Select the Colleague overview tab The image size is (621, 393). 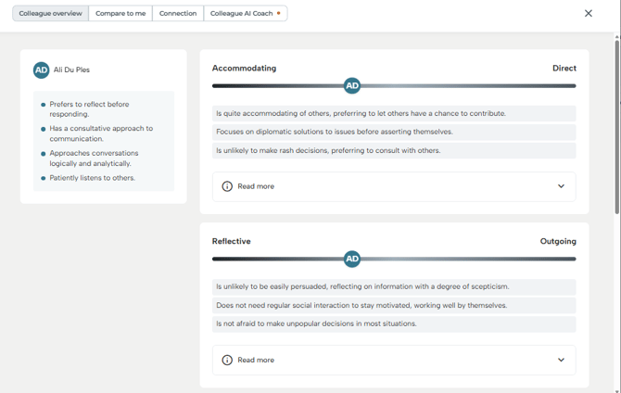[51, 14]
